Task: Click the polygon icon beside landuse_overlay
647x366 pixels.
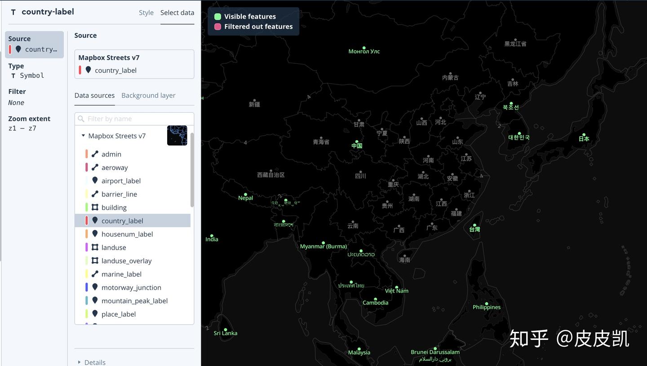Action: [x=95, y=261]
